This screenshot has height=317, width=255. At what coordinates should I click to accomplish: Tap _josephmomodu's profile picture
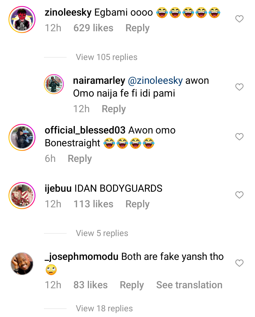click(22, 264)
